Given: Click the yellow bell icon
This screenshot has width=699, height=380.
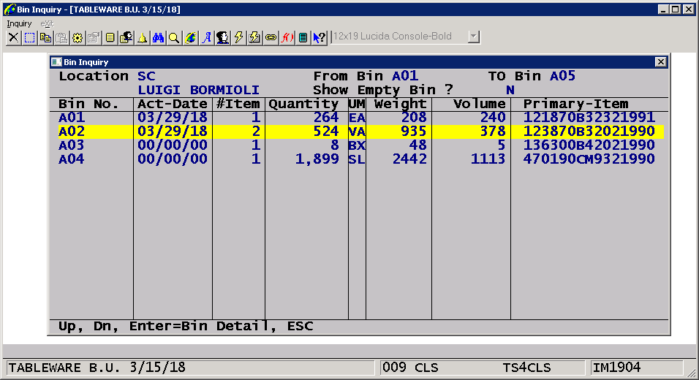Looking at the screenshot, I should [142, 37].
